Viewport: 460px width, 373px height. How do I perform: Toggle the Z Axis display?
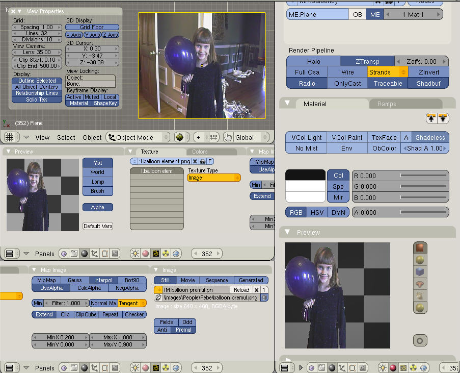pos(110,35)
